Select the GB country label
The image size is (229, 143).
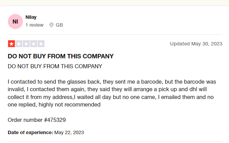[59, 25]
